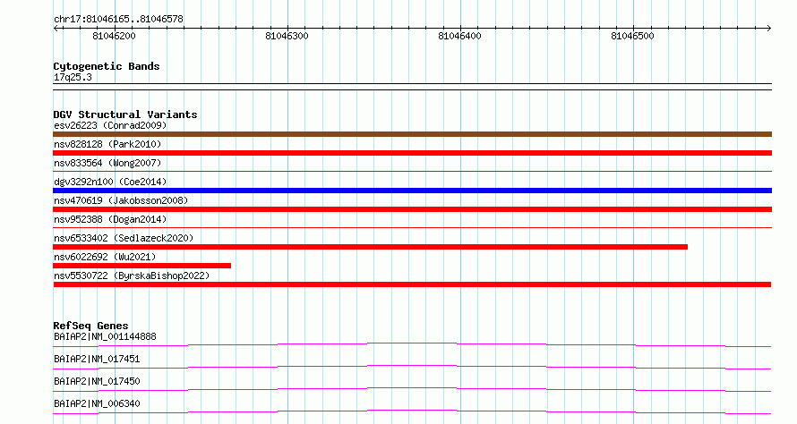Open variant esv26223 (Conrad2009) label

(x=110, y=125)
